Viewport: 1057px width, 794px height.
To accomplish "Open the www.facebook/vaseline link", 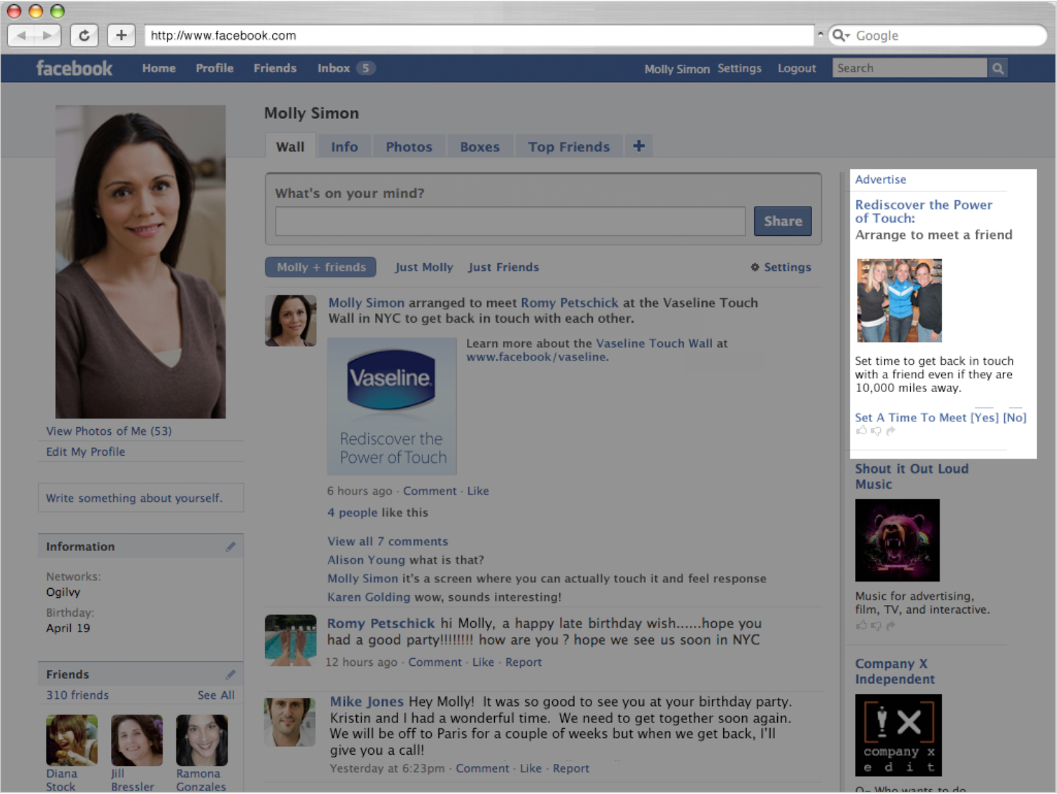I will point(537,356).
